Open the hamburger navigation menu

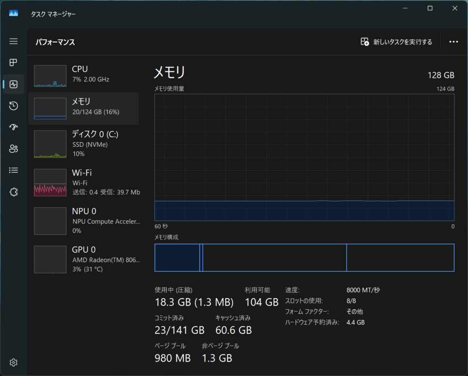[x=14, y=41]
